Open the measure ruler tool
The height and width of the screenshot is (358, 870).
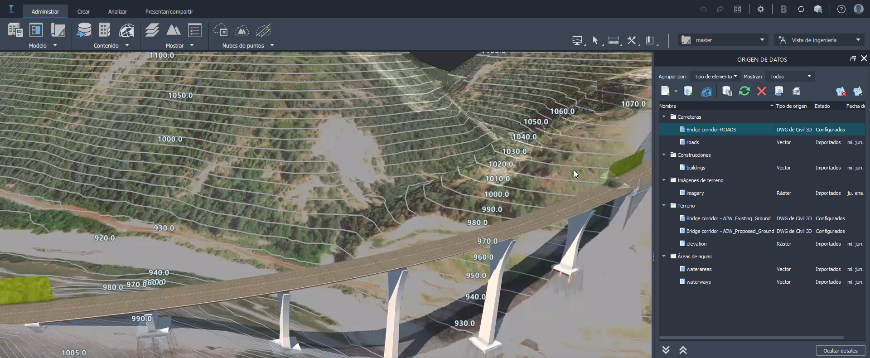614,40
